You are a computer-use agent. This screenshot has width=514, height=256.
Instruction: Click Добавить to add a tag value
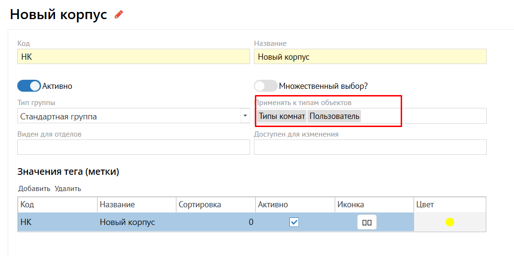[34, 189]
